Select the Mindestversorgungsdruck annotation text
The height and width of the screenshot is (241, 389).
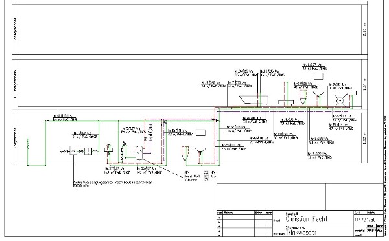[x=112, y=183]
